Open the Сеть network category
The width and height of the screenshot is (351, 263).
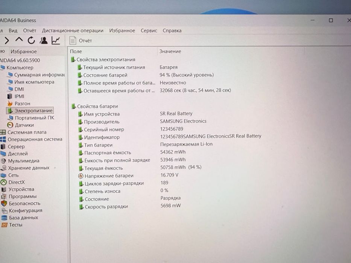coord(10,175)
